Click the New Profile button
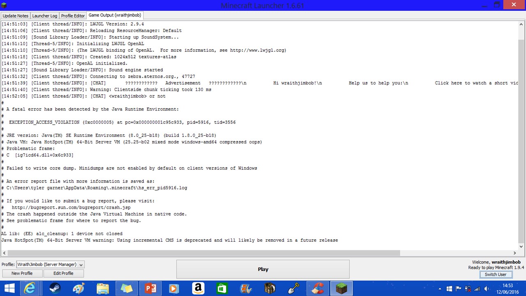Viewport: 526px width, 296px height. click(22, 273)
